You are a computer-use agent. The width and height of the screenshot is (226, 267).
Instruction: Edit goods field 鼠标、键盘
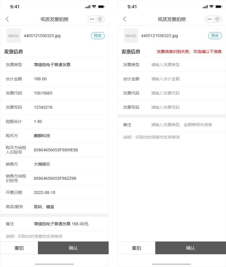(44, 207)
